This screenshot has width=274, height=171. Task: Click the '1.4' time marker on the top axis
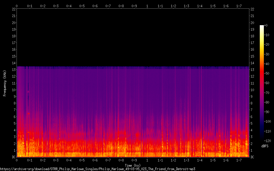click(x=200, y=6)
